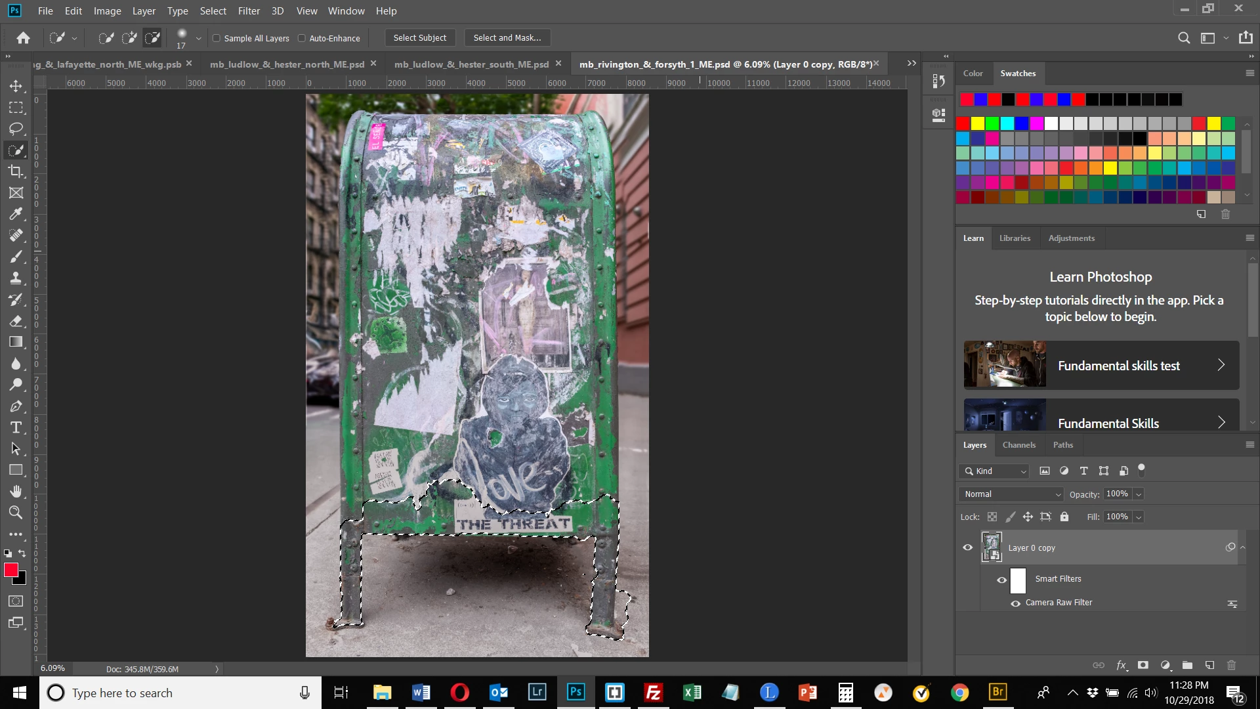1260x709 pixels.
Task: Select the Lasso tool
Action: coord(16,129)
